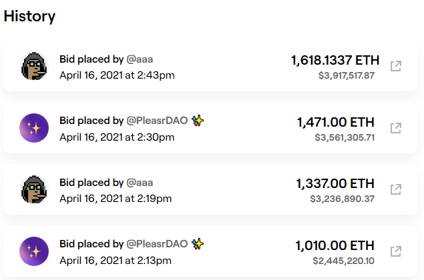Click verified badge next to PleasrDAO 2:30pm
The image size is (424, 280).
198,121
